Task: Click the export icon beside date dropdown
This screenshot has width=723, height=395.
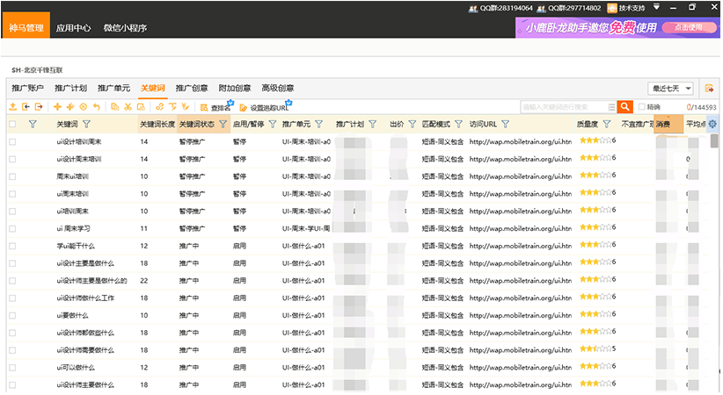Action: tap(709, 88)
